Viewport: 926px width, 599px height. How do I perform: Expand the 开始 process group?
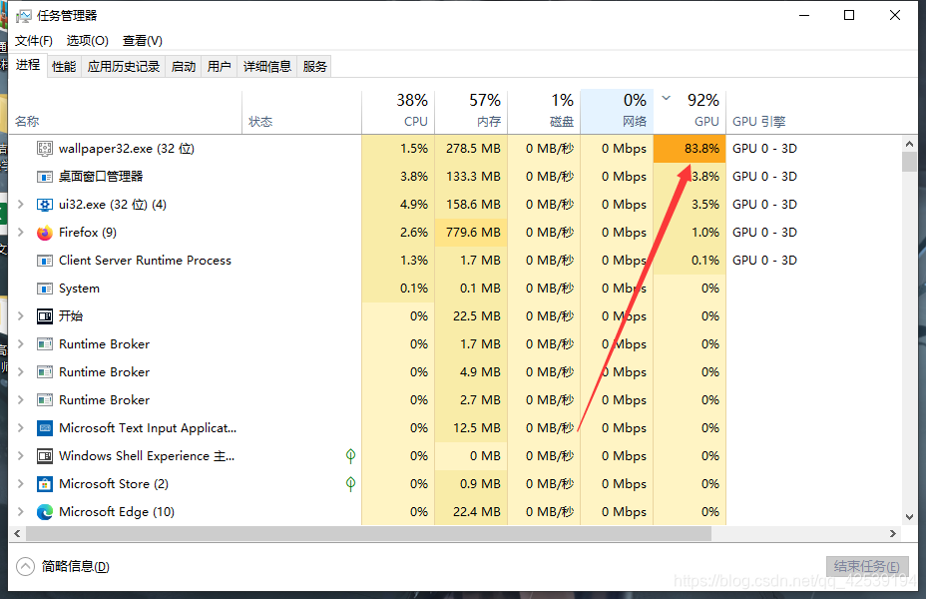point(21,316)
